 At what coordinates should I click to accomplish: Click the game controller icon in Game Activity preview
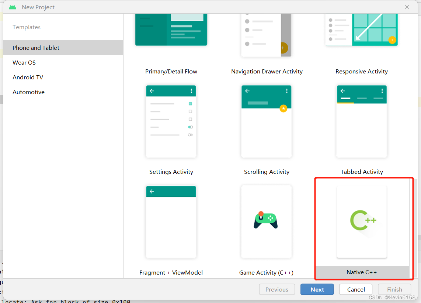coord(266,220)
